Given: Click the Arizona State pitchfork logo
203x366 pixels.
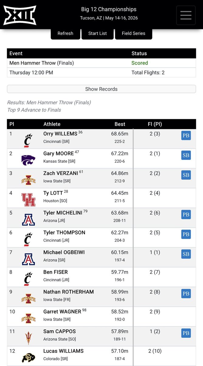Looking at the screenshot, I should (x=28, y=338).
